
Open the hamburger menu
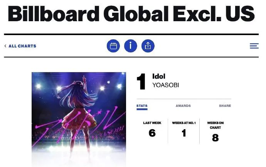click(x=254, y=46)
